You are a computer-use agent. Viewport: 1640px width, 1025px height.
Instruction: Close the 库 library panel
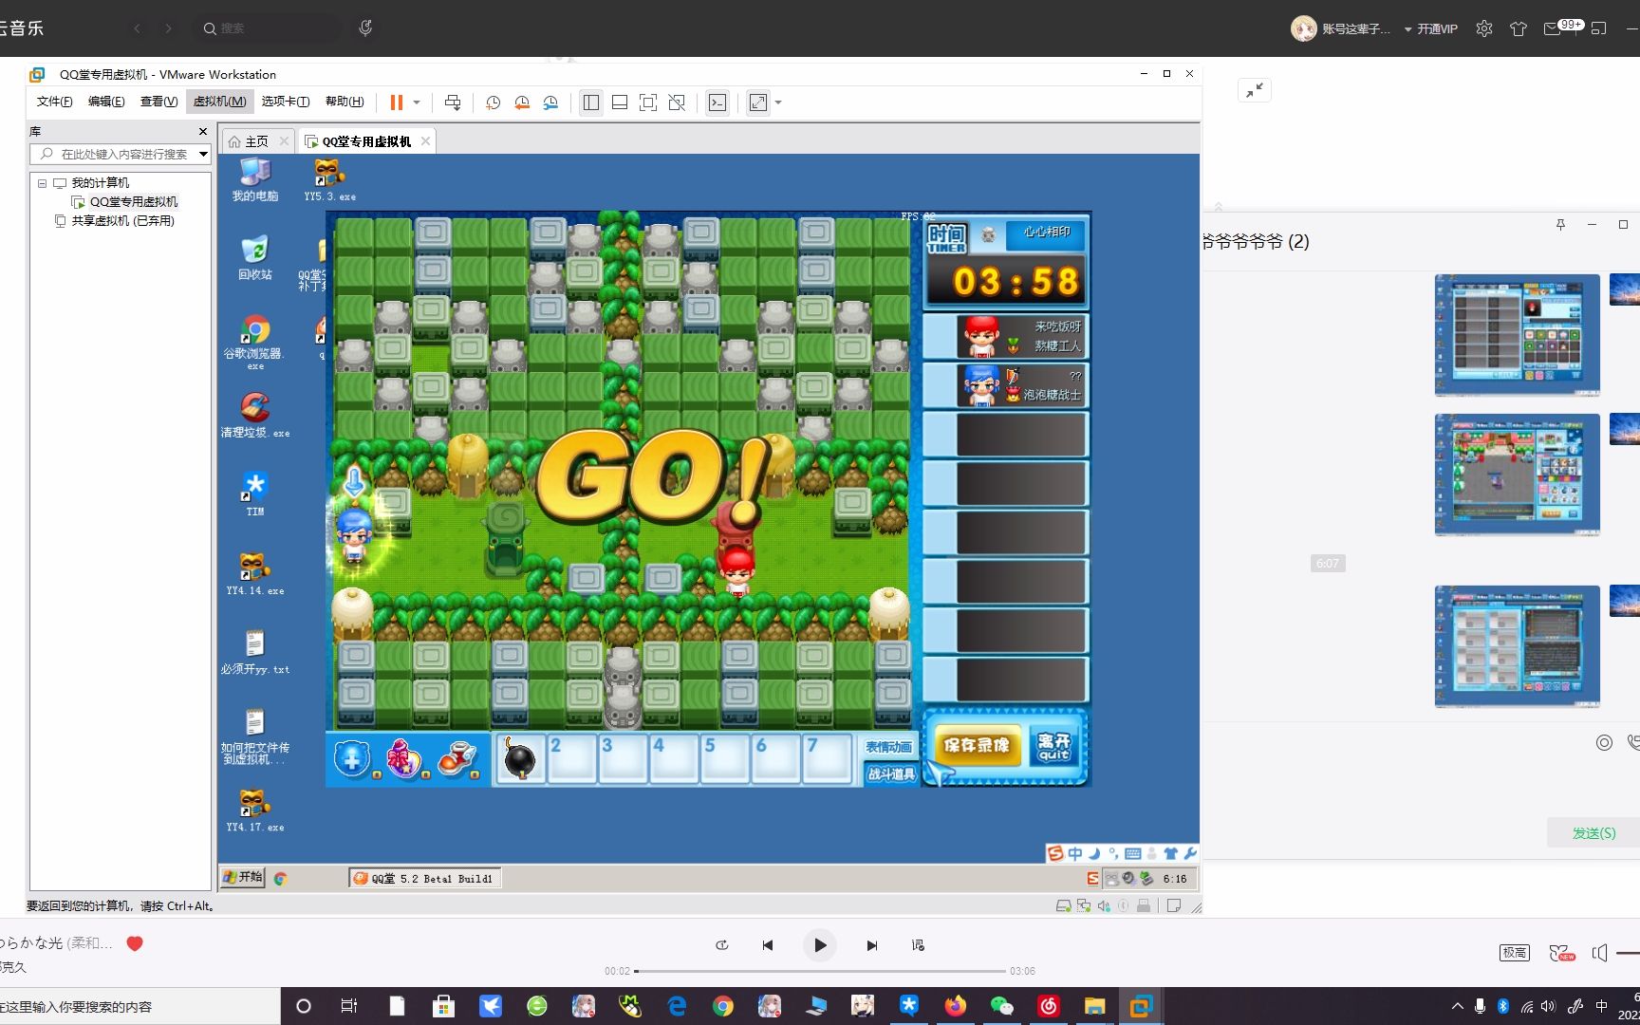coord(202,132)
